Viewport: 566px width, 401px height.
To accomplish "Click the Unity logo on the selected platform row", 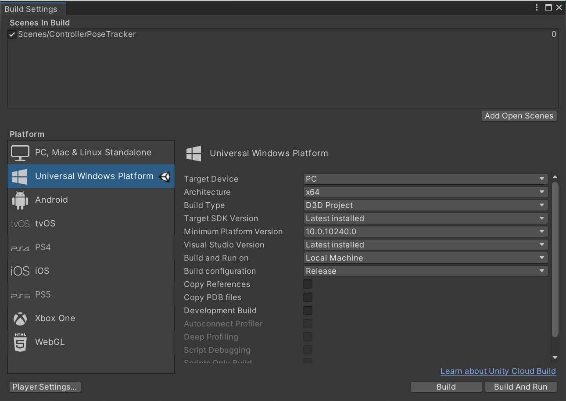I will tap(165, 176).
